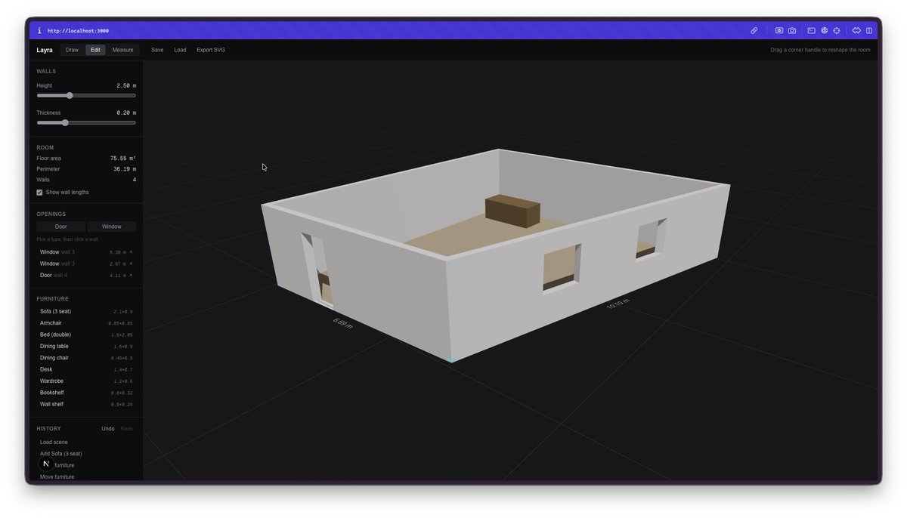The height and width of the screenshot is (518, 907).
Task: Click the Perimeter value 36.19 m
Action: pos(125,169)
